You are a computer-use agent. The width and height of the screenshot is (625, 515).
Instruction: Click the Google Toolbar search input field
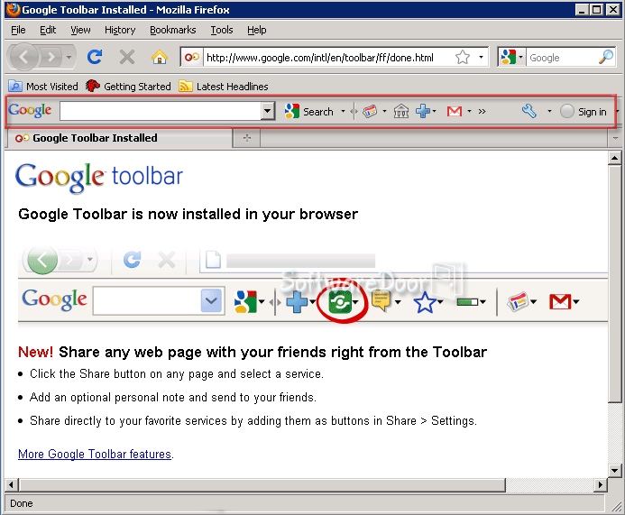click(x=161, y=111)
